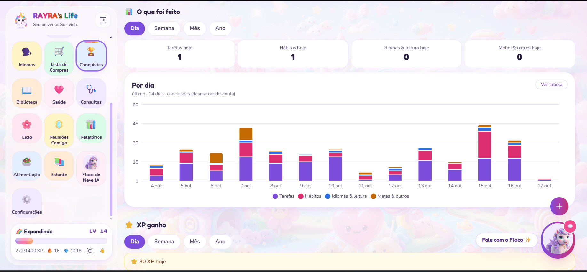Image resolution: width=587 pixels, height=272 pixels.
Task: Open Reuniões Comigo in the sidebar
Action: pyautogui.click(x=59, y=131)
